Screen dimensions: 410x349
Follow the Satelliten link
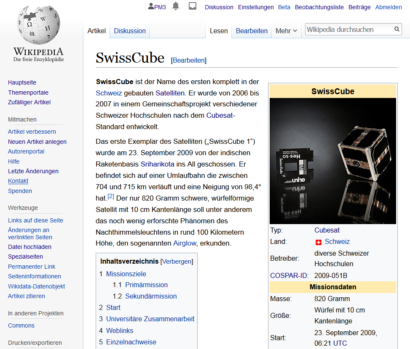170,93
